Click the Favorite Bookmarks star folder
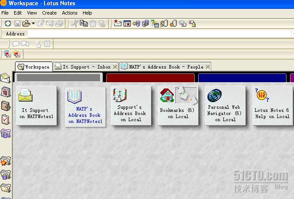The width and height of the screenshot is (294, 199). tap(5, 161)
